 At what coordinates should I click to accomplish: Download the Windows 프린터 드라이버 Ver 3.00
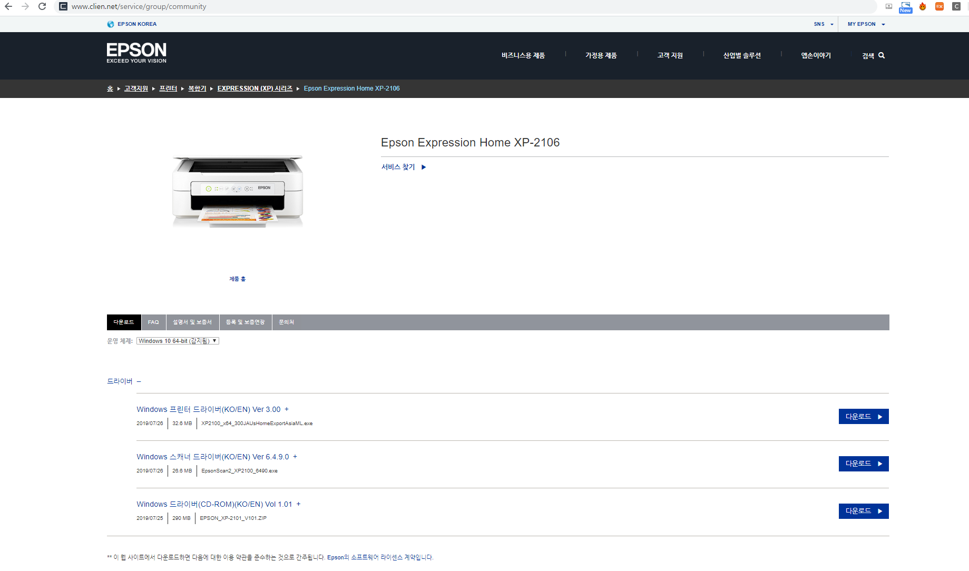(864, 417)
